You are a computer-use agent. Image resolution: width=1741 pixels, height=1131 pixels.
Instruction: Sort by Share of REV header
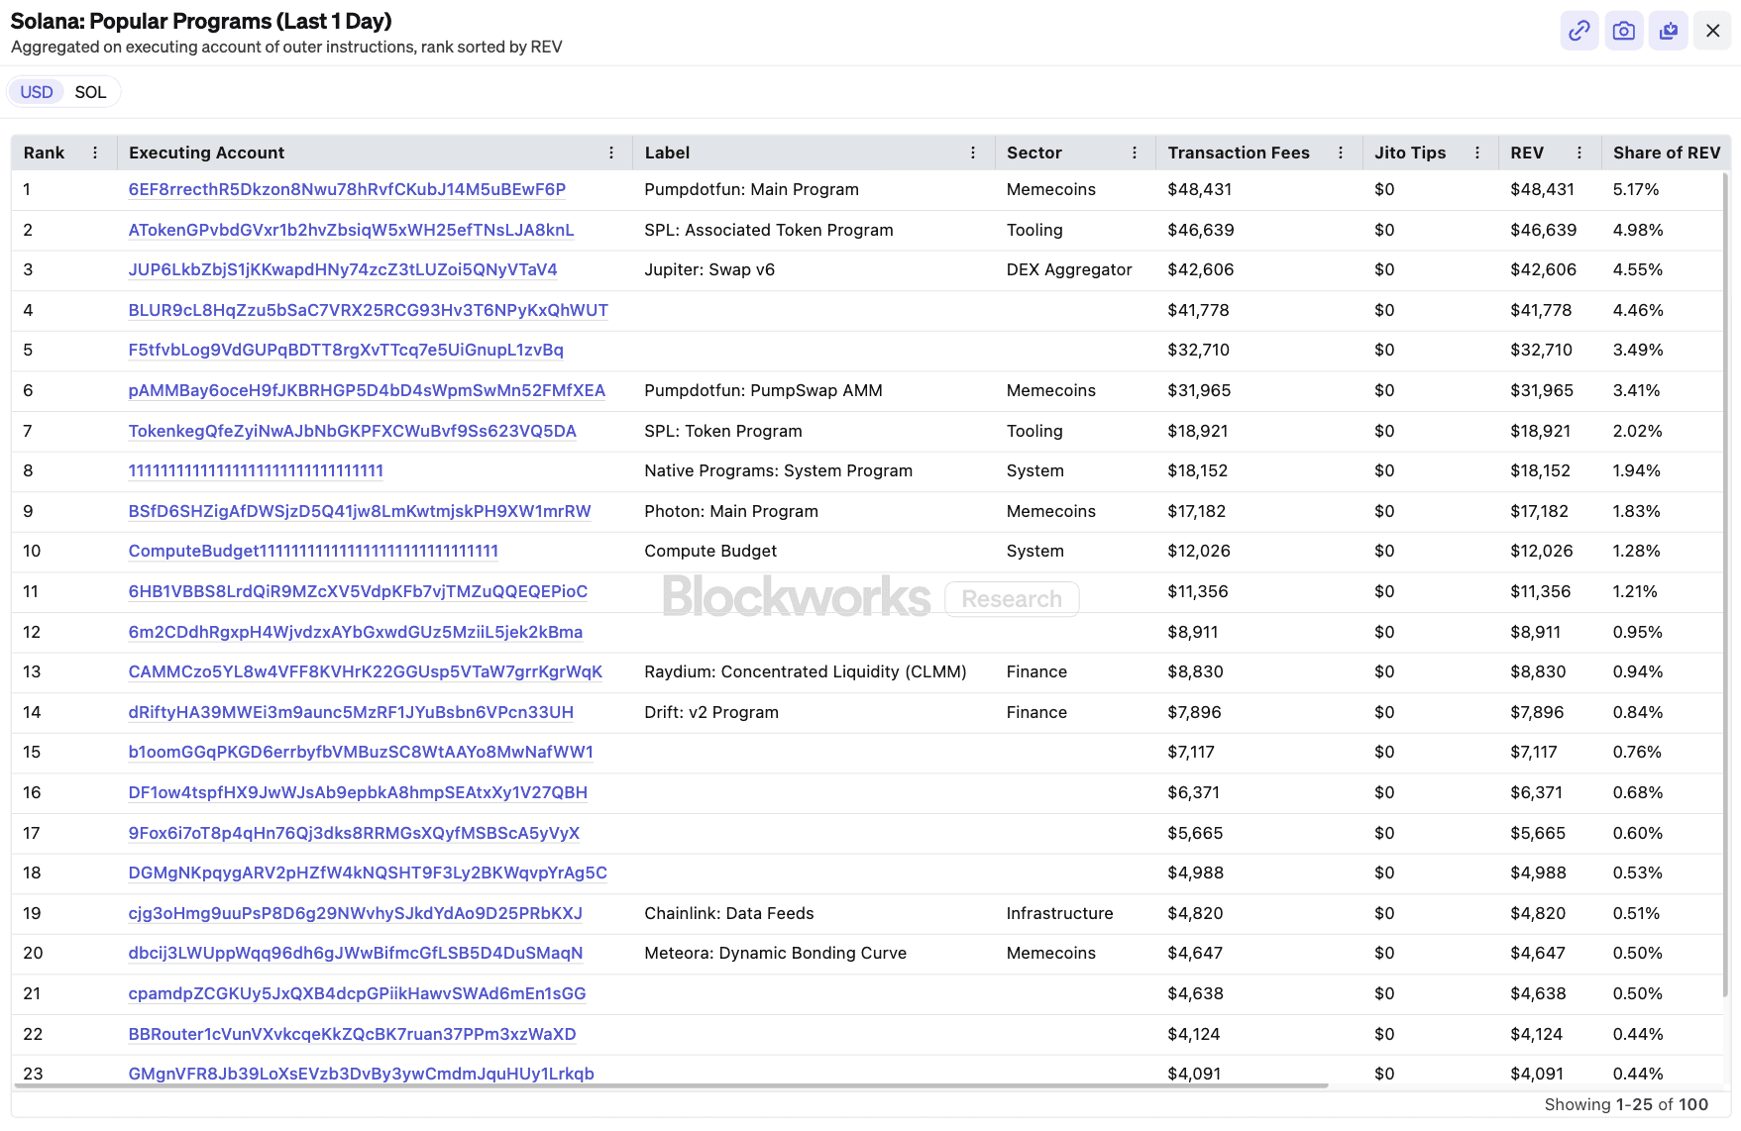tap(1667, 153)
